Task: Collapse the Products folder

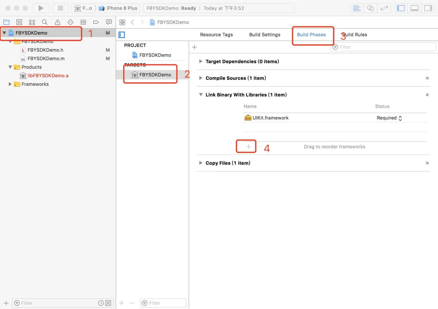Action: pyautogui.click(x=10, y=67)
